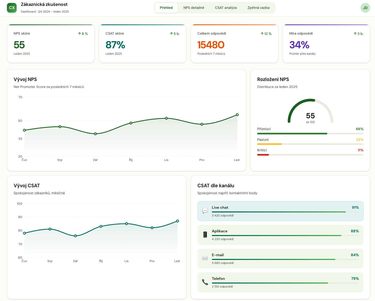The height and width of the screenshot is (301, 375).
Task: Open the CSAT skóre 87% card
Action: [142, 44]
